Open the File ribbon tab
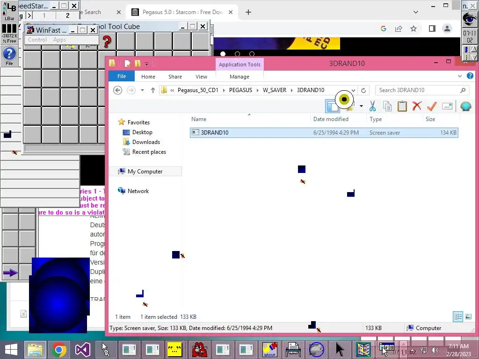Viewport: 479px width, 359px height. [122, 76]
